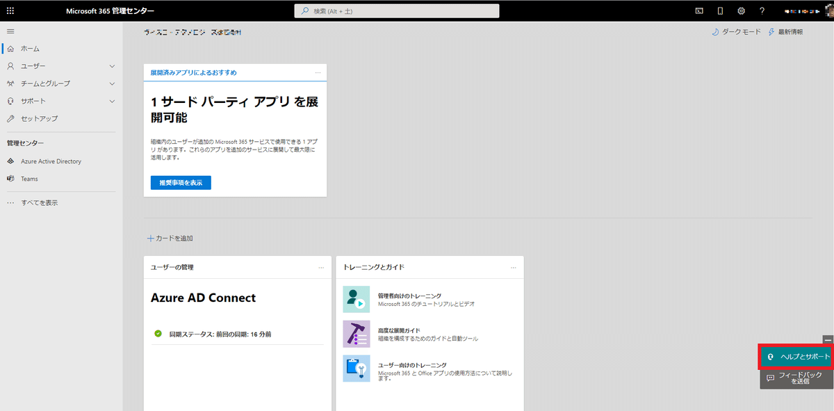834x411 pixels.
Task: Minimize the help widget dash button
Action: click(828, 339)
